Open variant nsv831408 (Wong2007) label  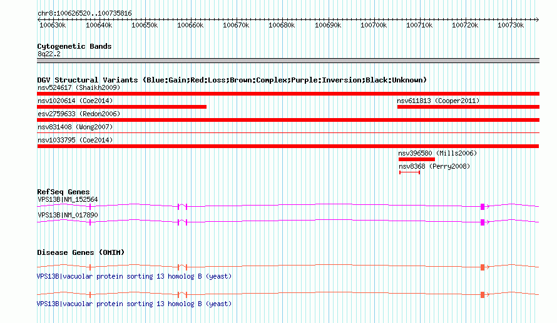click(x=75, y=127)
